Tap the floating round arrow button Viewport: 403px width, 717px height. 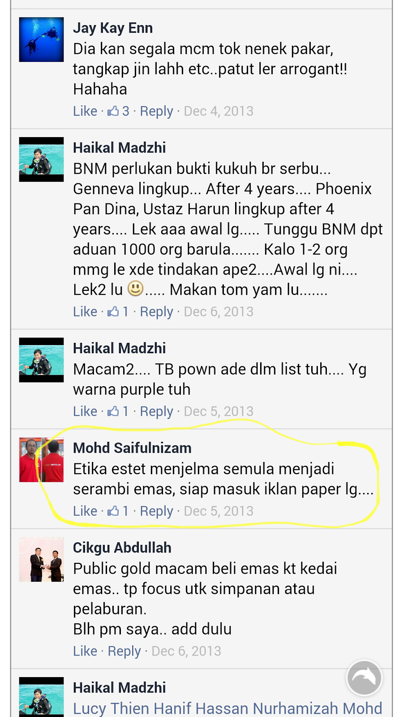coord(364,678)
